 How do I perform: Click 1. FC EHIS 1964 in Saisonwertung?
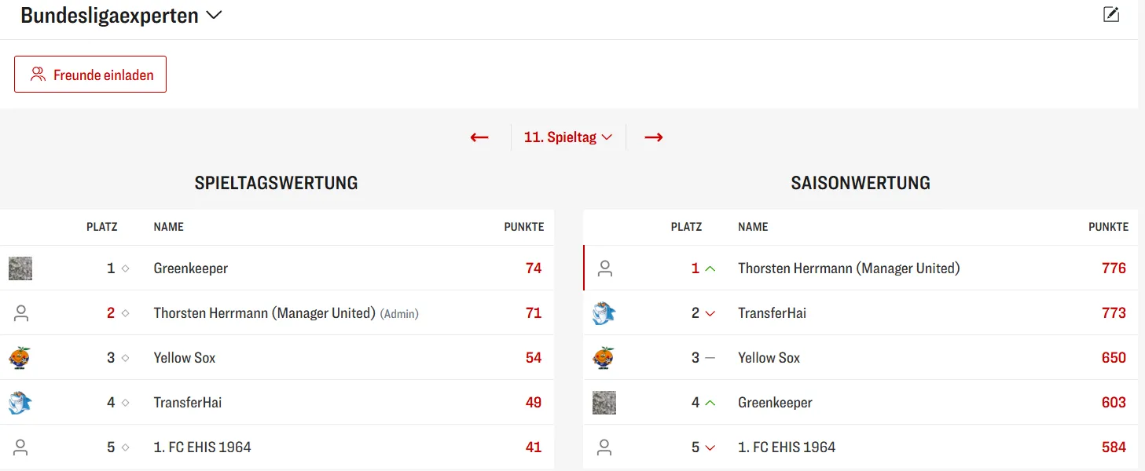(x=786, y=447)
